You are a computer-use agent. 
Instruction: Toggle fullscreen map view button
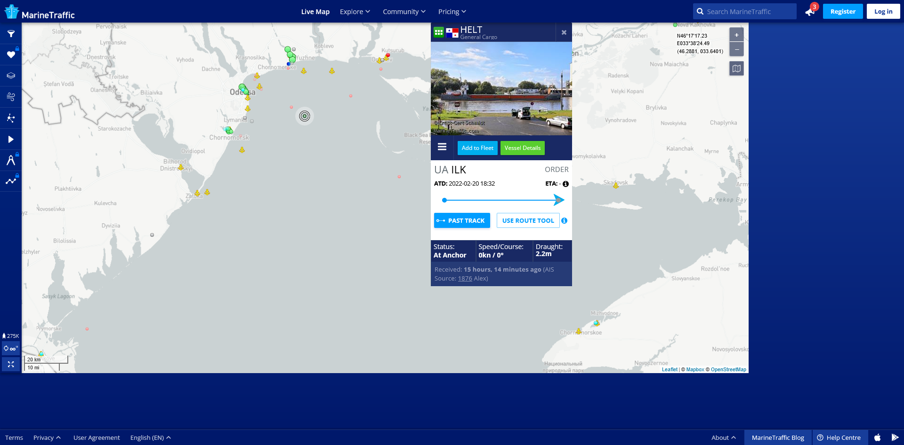pos(11,364)
